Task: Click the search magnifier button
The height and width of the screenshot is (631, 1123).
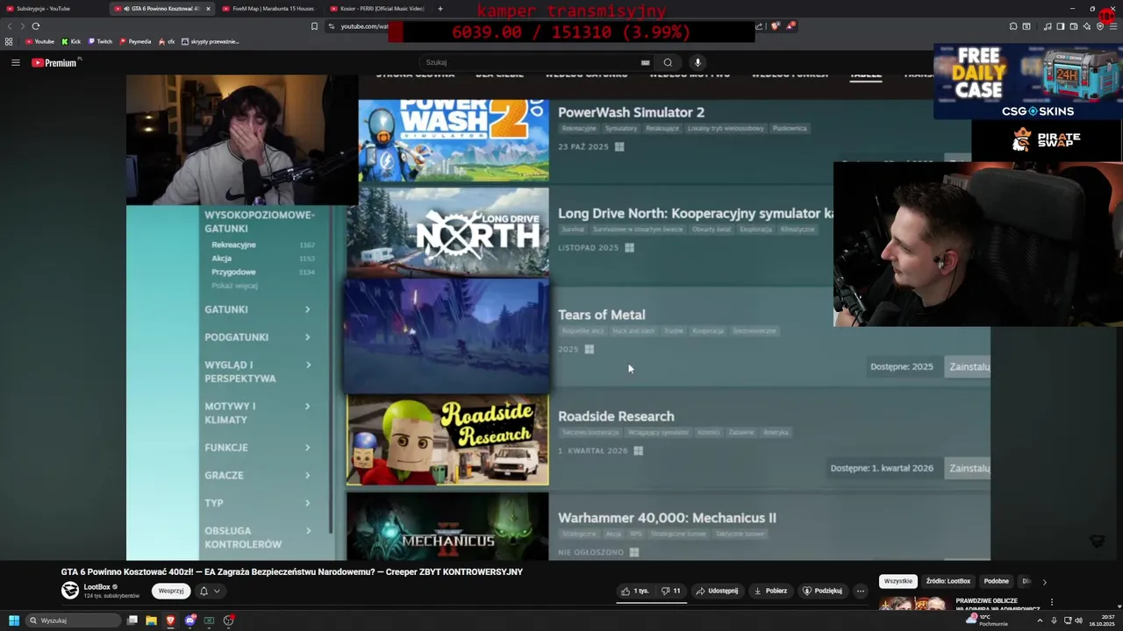Action: click(x=668, y=62)
